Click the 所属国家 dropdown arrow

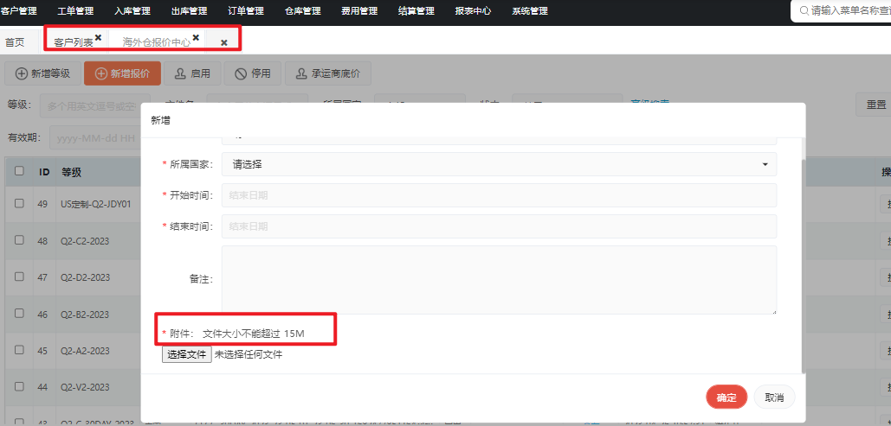765,164
